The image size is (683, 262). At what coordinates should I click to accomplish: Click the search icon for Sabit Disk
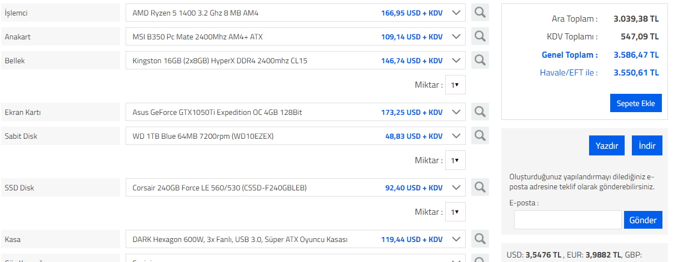[x=480, y=136]
